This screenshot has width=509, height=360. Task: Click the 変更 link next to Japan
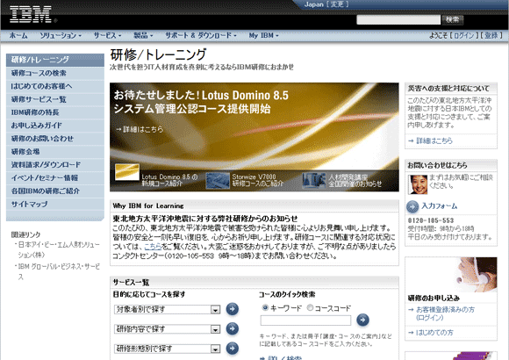tap(337, 4)
